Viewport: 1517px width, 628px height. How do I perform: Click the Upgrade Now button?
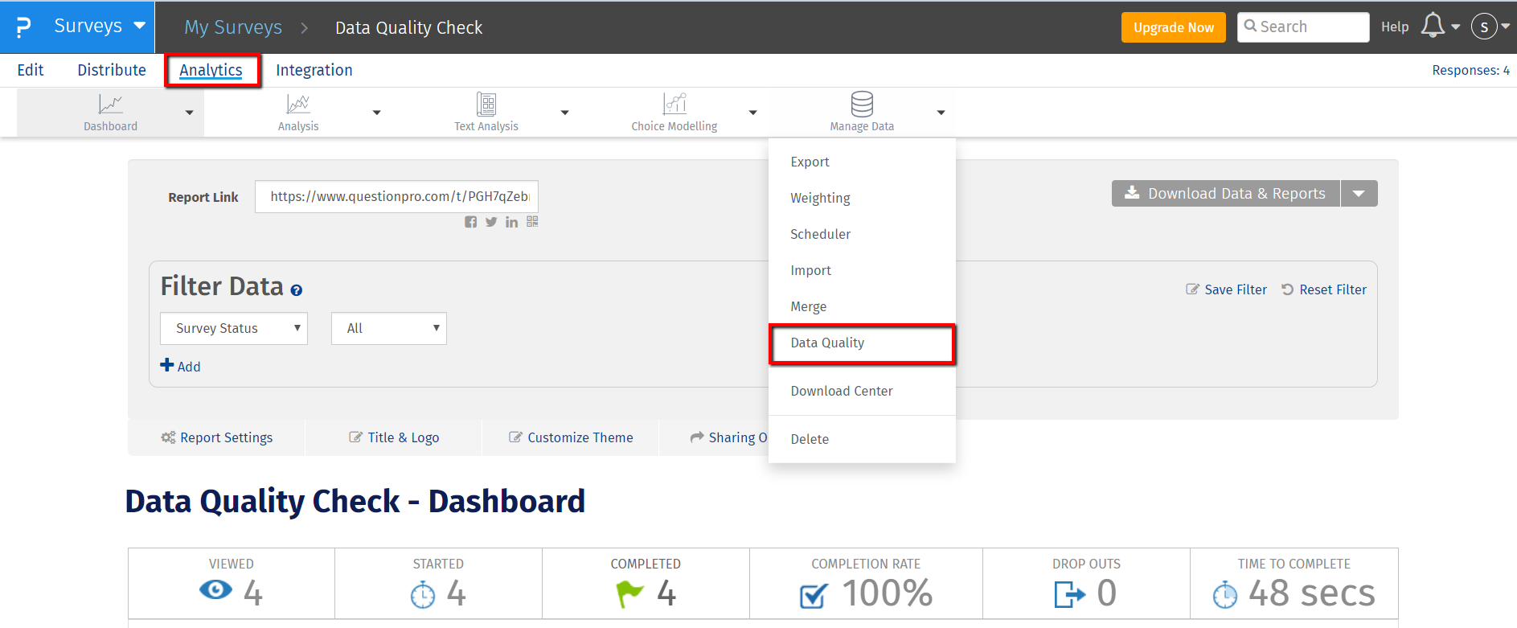(1173, 27)
